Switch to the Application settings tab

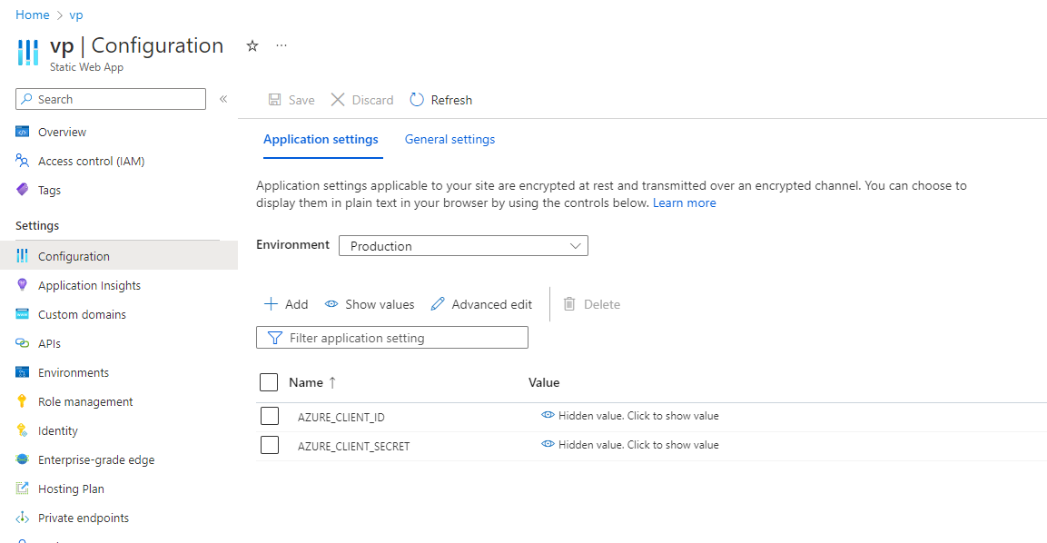tap(321, 139)
